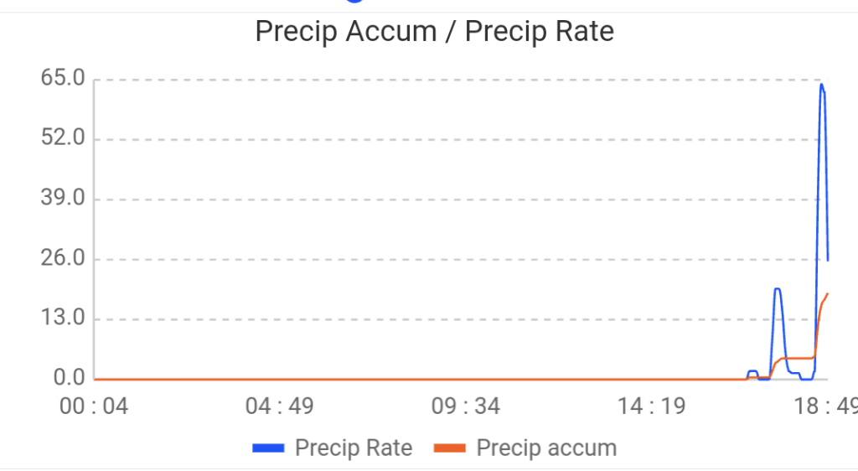
Task: Click the 14 : 19 time label
Action: point(651,407)
